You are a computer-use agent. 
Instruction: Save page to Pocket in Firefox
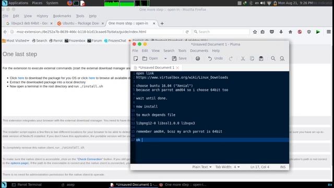[271, 32]
